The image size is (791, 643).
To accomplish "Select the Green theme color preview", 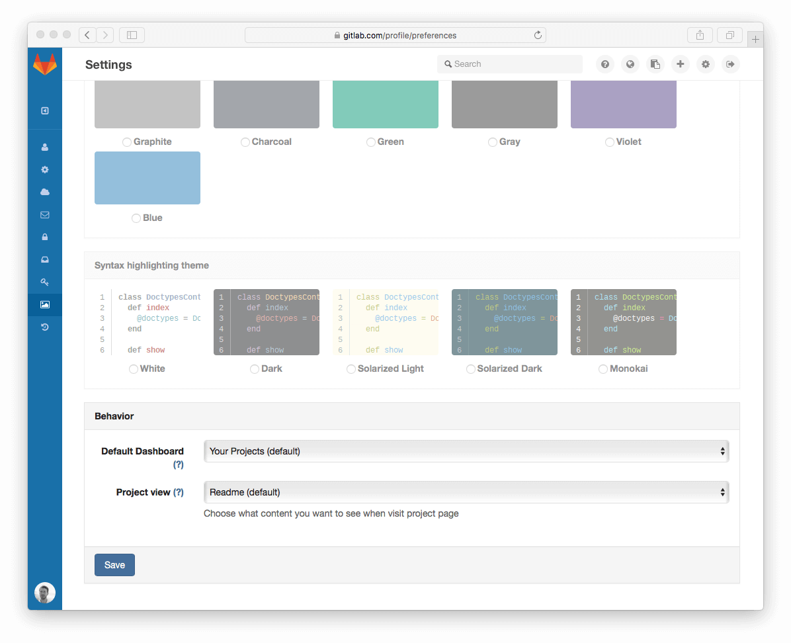I will [x=386, y=103].
